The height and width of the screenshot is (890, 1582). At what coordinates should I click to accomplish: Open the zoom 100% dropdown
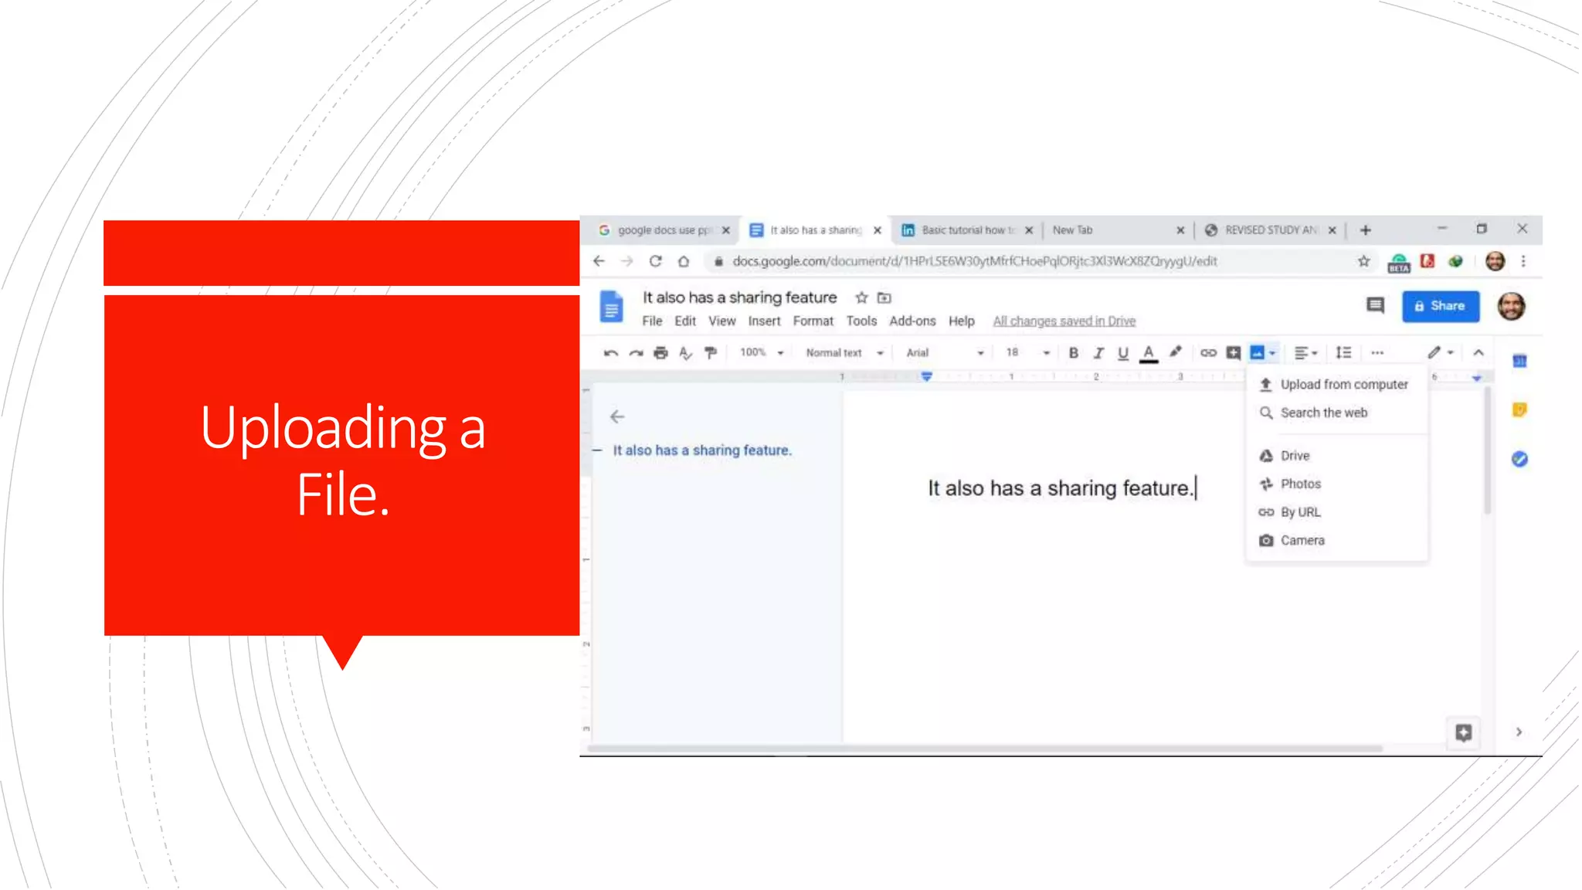coord(762,353)
